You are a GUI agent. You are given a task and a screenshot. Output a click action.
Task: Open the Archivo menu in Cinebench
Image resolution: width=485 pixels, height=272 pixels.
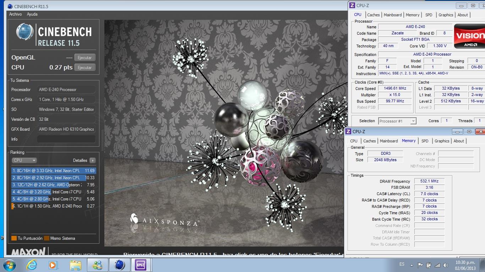16,14
